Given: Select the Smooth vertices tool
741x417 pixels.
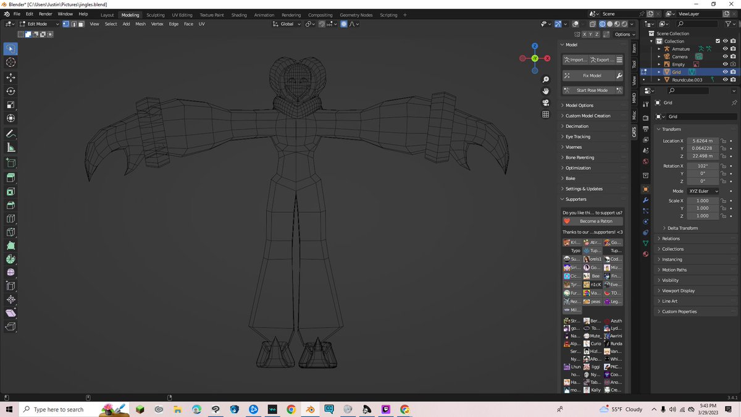Looking at the screenshot, I should [x=10, y=272].
